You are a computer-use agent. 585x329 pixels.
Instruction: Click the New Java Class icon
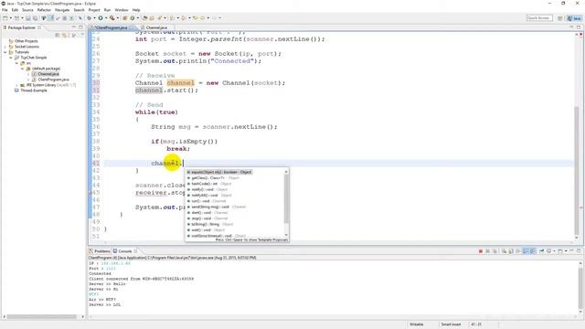(132, 18)
